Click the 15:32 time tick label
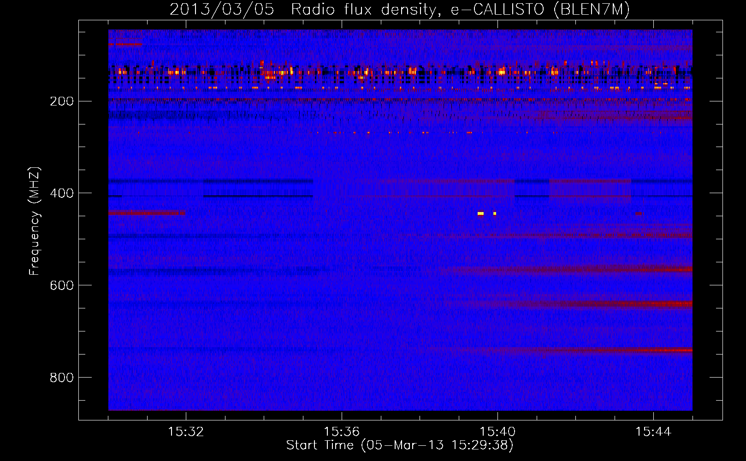 186,432
